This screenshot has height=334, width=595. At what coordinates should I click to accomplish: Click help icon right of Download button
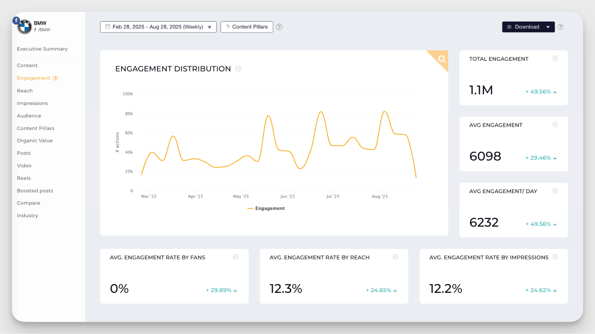pyautogui.click(x=560, y=27)
